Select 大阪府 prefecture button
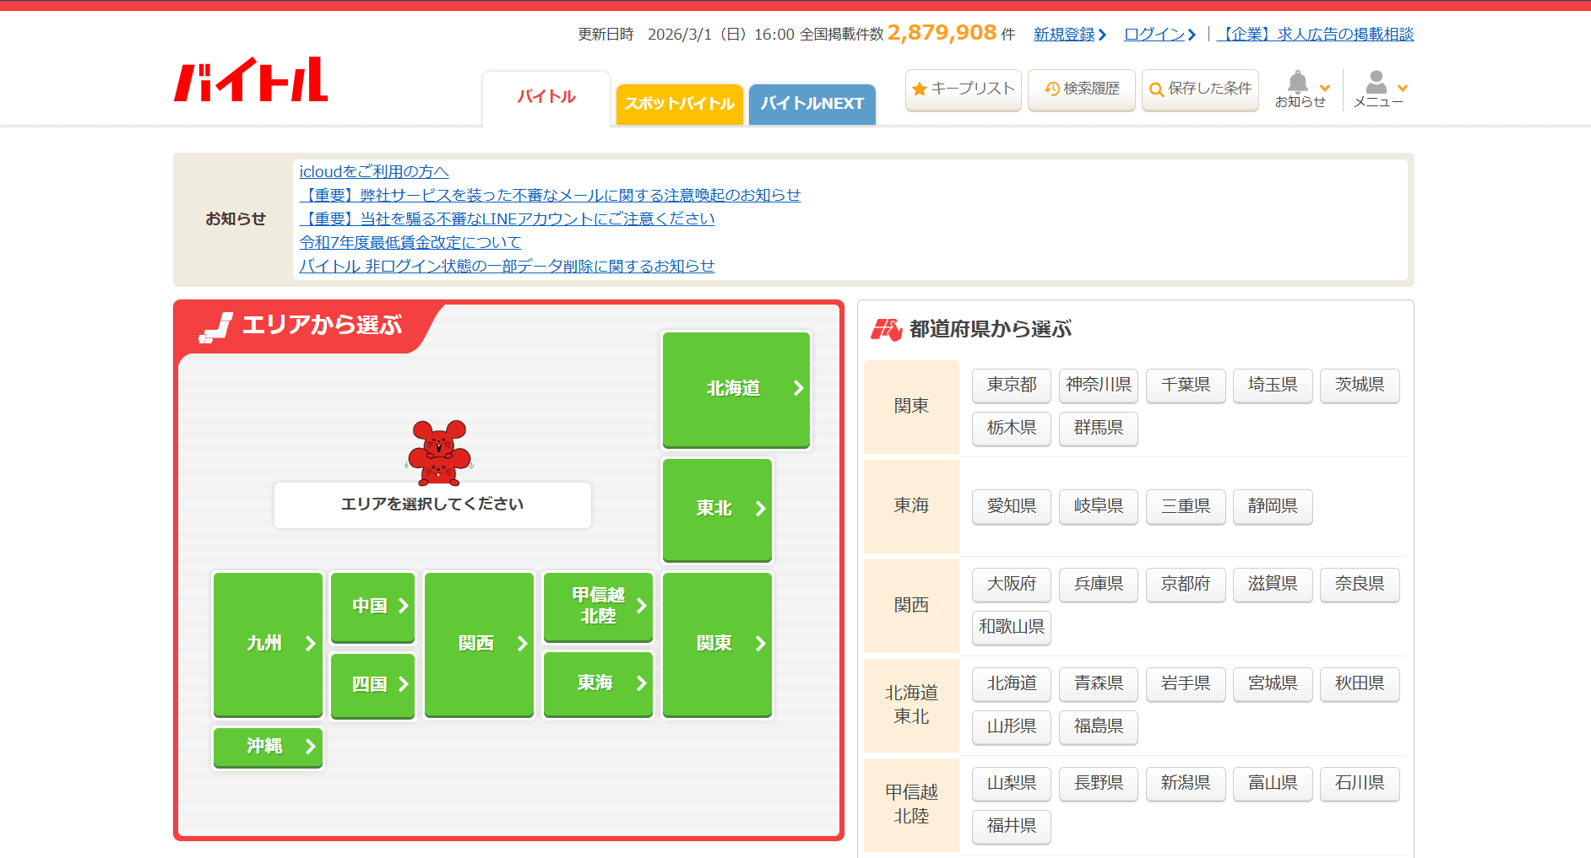The width and height of the screenshot is (1591, 858). pyautogui.click(x=1011, y=584)
